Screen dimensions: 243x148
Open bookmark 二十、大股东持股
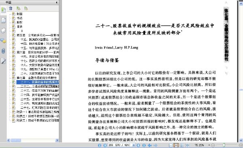(x=40, y=73)
